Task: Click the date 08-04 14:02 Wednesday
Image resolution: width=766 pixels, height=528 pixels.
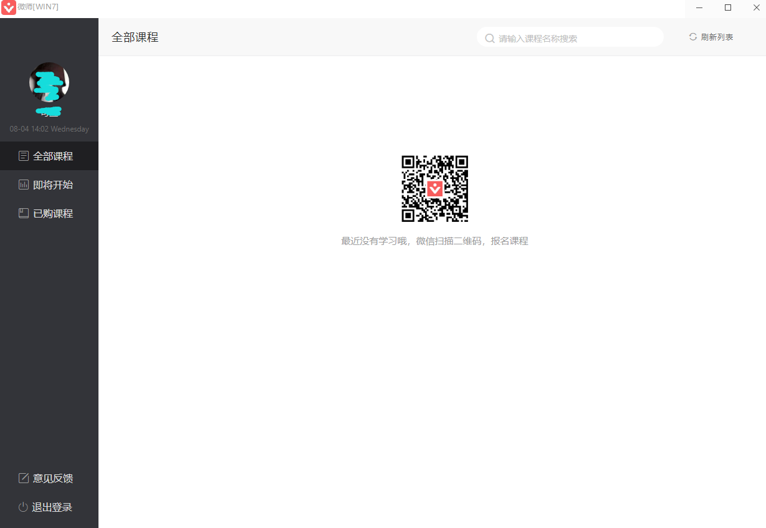Action: pos(49,129)
